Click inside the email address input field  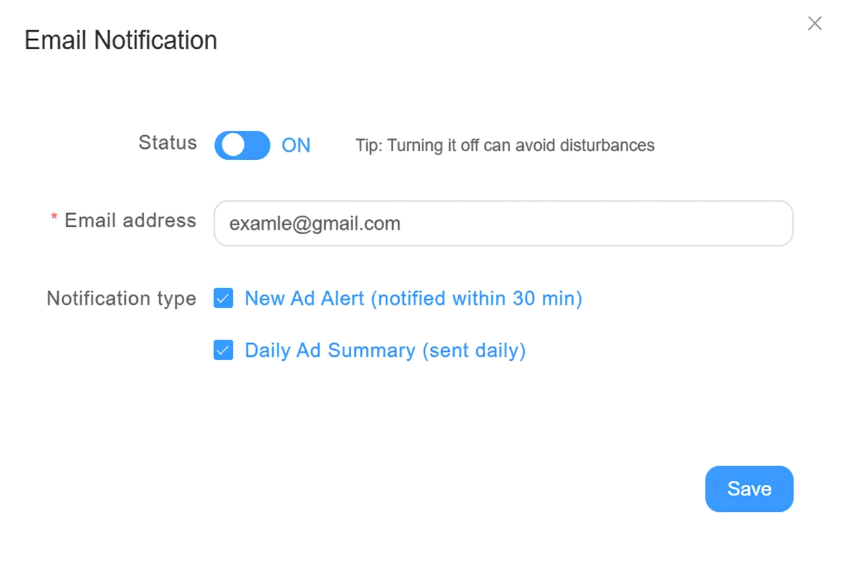(x=503, y=223)
